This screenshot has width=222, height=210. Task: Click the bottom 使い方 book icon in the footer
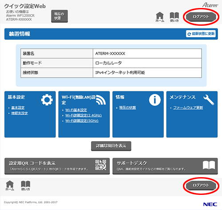25,186
